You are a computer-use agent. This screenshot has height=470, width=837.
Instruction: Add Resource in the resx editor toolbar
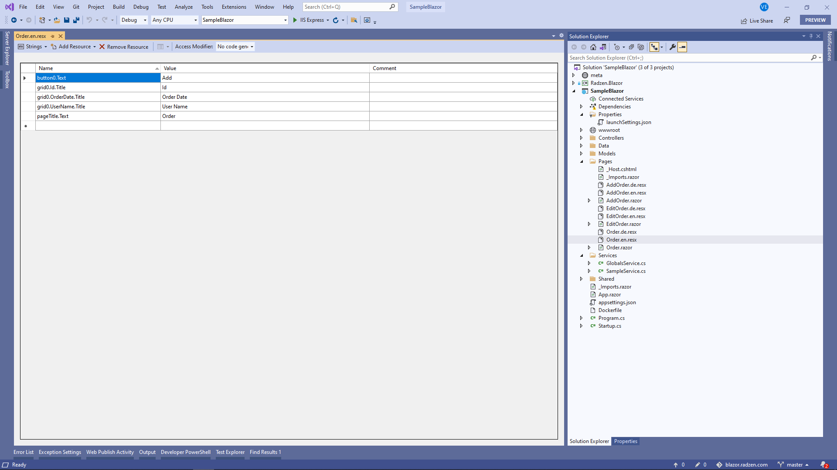pyautogui.click(x=73, y=47)
